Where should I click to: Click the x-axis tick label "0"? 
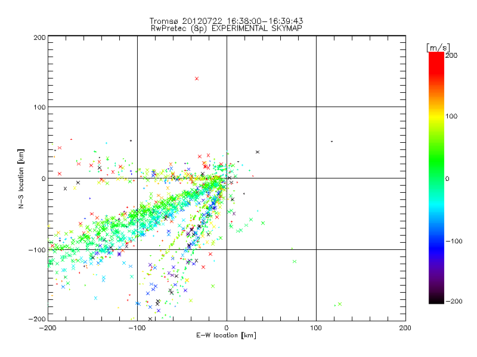227,328
